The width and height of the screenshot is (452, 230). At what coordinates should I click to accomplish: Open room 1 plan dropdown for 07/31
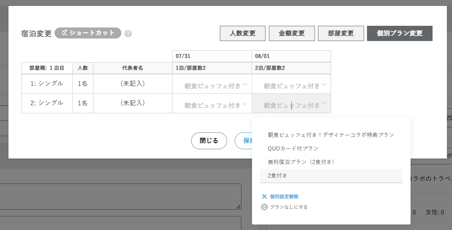pyautogui.click(x=212, y=86)
